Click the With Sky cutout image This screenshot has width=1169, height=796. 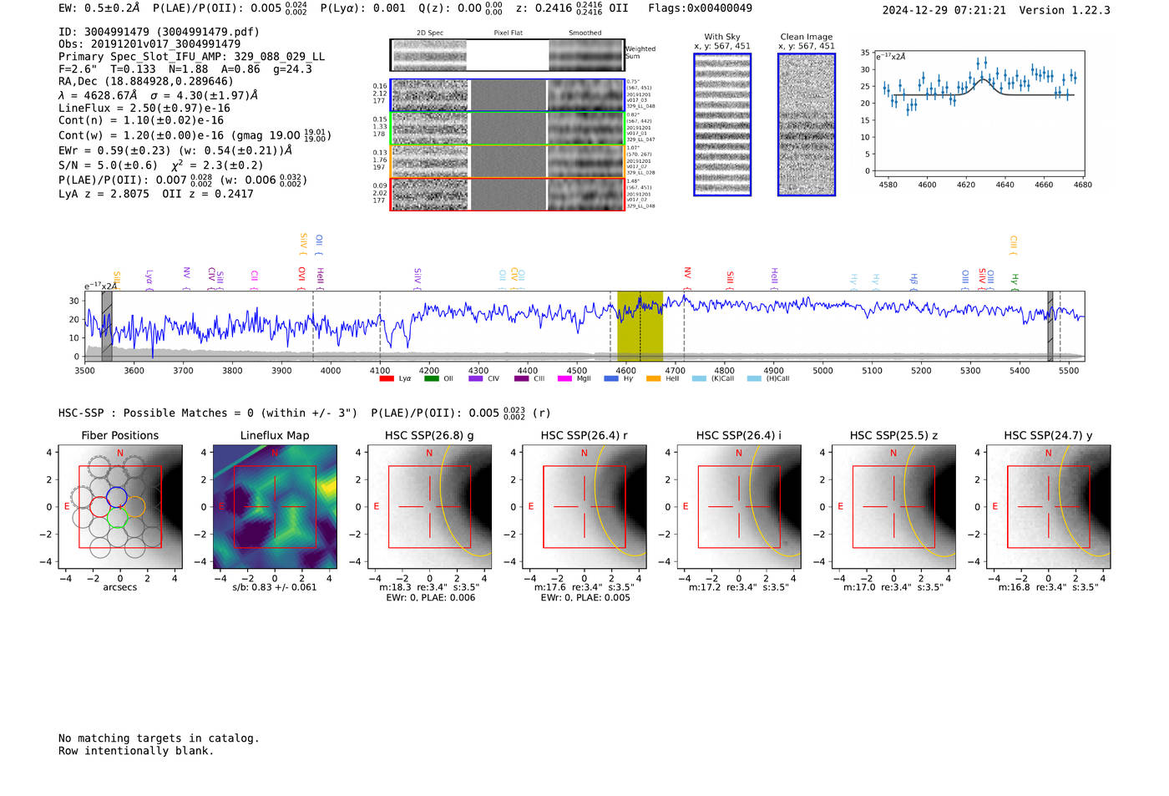722,124
